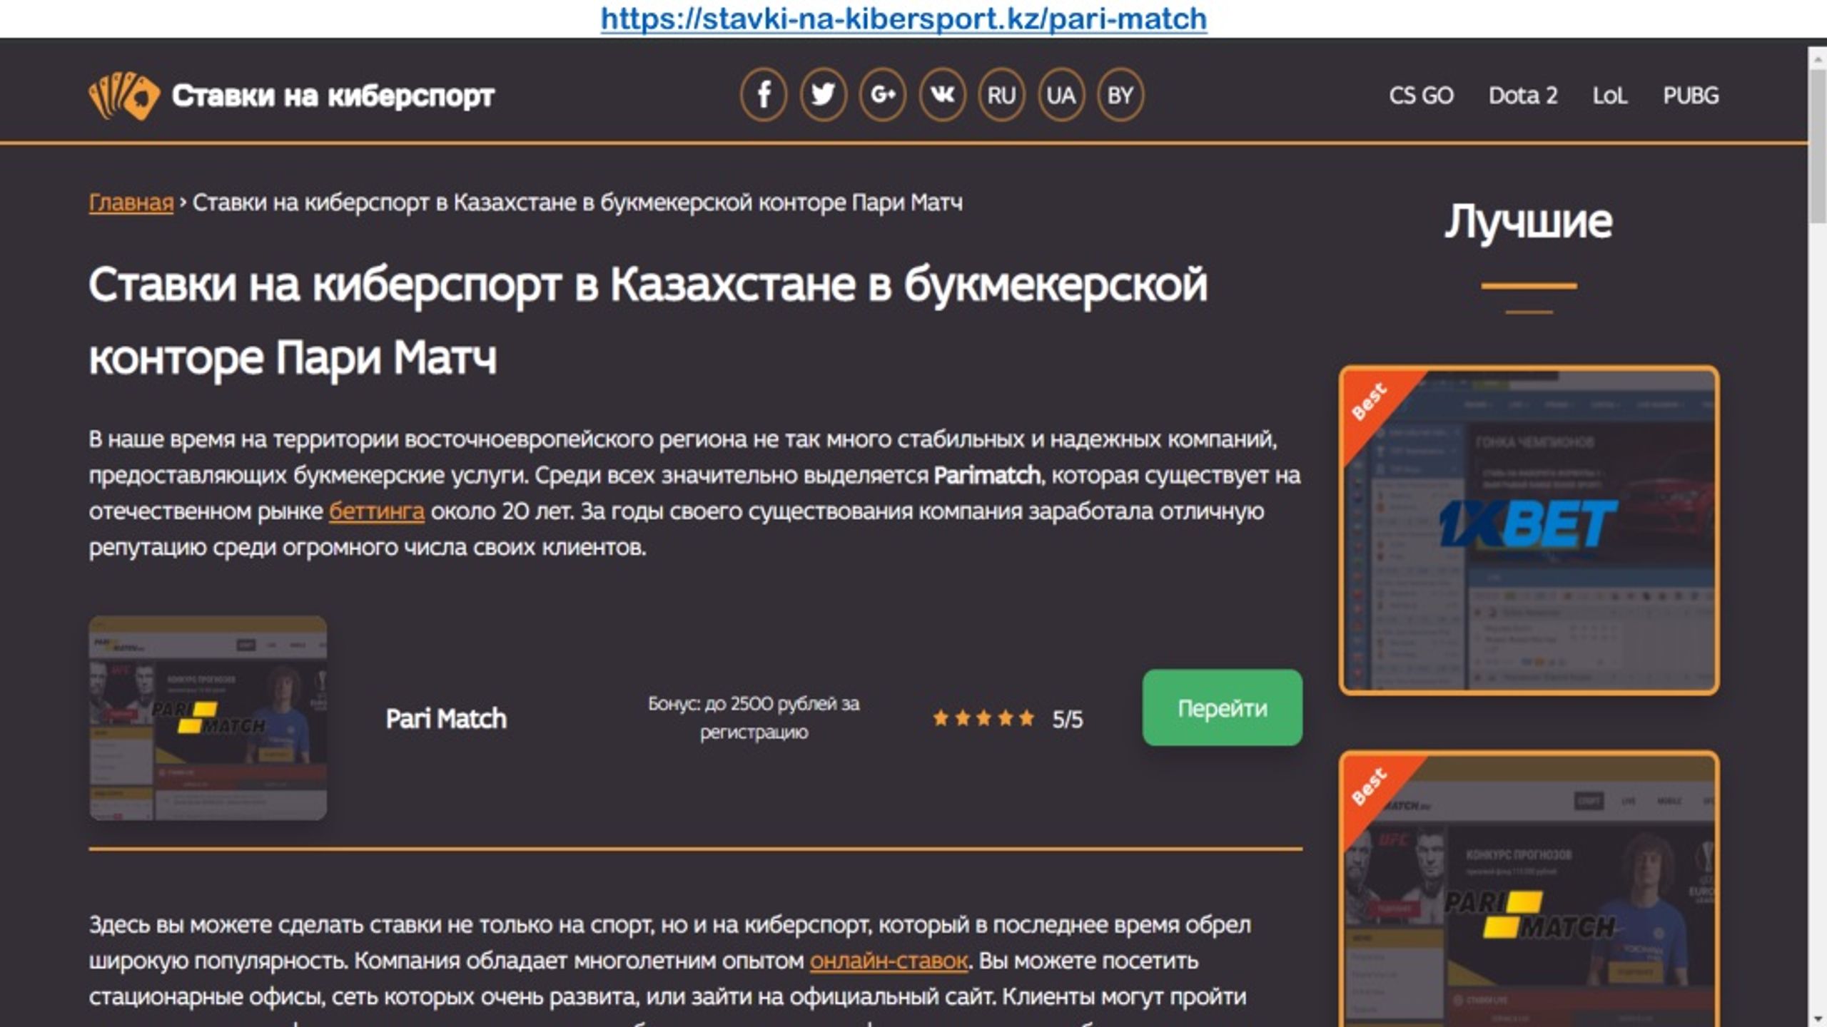
Task: Click the 'Ставки на киберспорт' site title
Action: [x=333, y=96]
